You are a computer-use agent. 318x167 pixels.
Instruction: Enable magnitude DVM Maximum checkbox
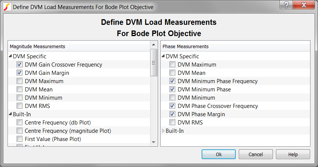pyautogui.click(x=20, y=81)
